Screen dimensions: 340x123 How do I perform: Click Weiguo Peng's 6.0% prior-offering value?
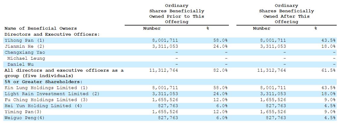click(222, 118)
